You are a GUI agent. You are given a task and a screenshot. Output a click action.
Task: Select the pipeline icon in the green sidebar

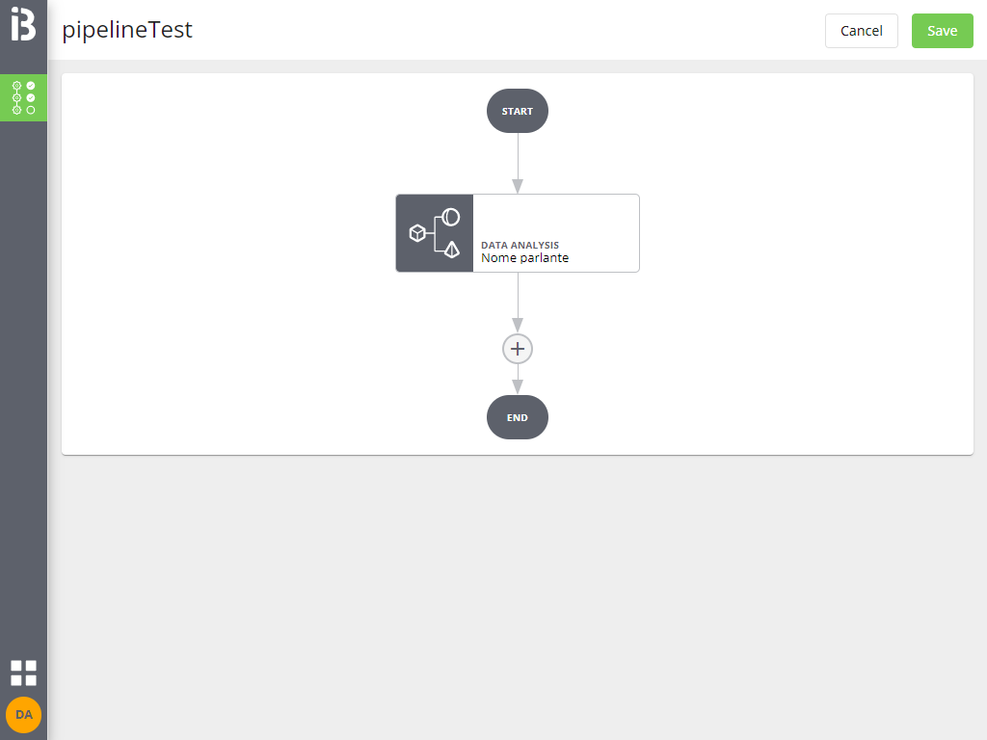pyautogui.click(x=23, y=97)
